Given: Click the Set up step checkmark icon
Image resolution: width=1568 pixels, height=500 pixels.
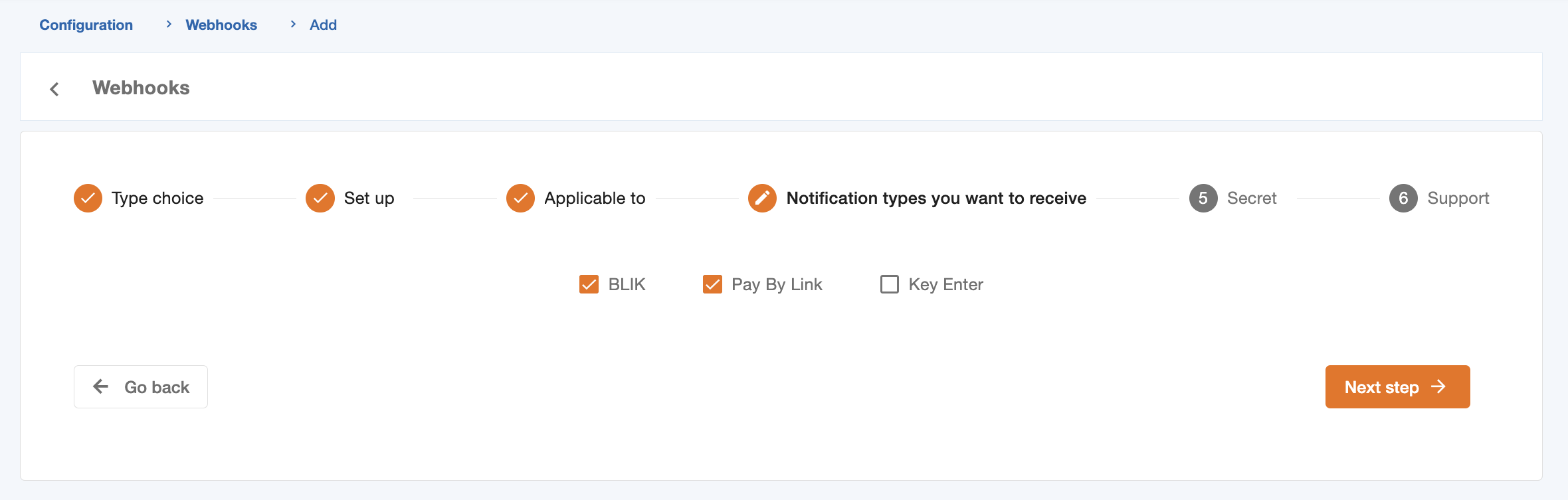Looking at the screenshot, I should (x=320, y=198).
